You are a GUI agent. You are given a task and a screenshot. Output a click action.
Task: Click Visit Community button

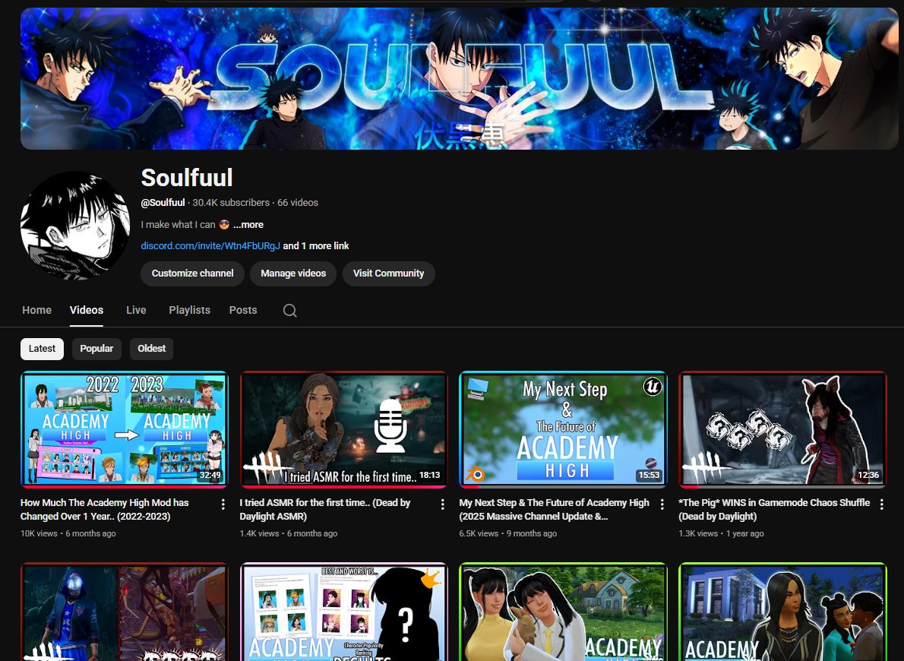click(389, 274)
